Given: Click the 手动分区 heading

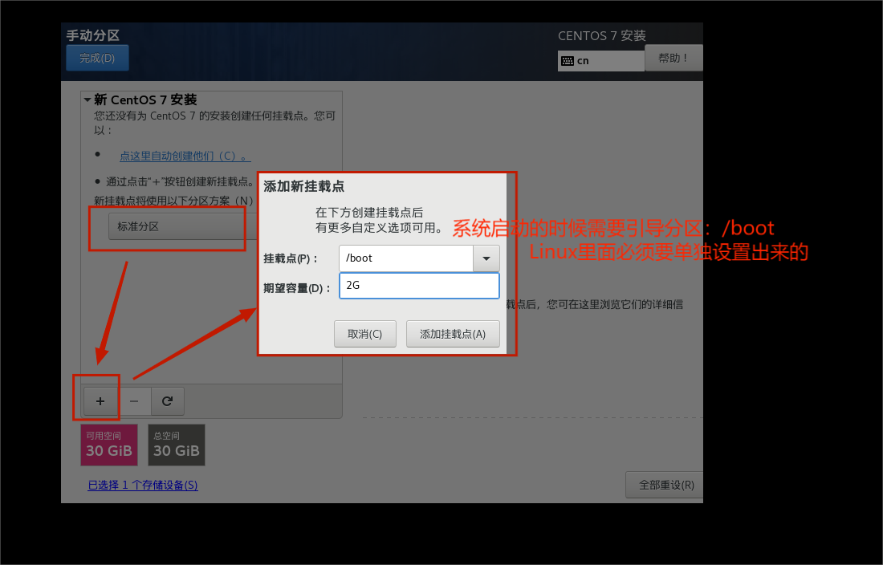Looking at the screenshot, I should 93,35.
